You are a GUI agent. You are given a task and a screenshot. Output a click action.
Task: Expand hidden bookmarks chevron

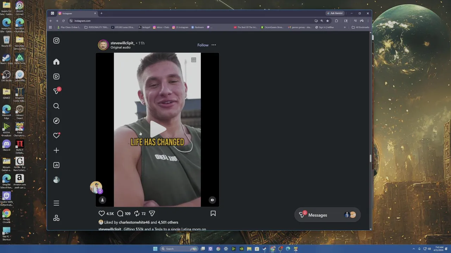click(x=345, y=27)
